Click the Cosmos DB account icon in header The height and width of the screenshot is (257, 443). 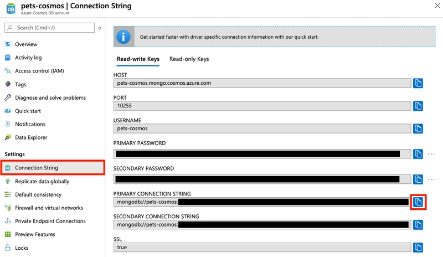point(11,8)
